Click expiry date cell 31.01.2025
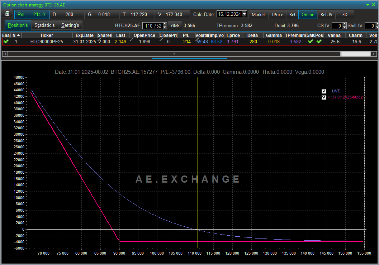Viewport: 379px width, 265px height. 85,42
